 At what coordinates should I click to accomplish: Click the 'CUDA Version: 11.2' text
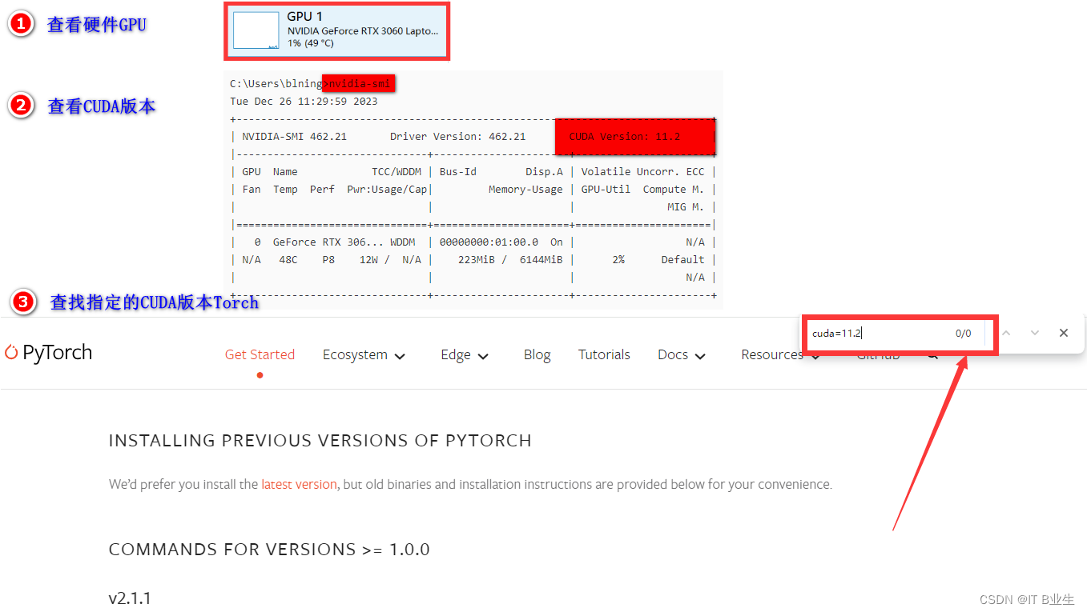(625, 137)
